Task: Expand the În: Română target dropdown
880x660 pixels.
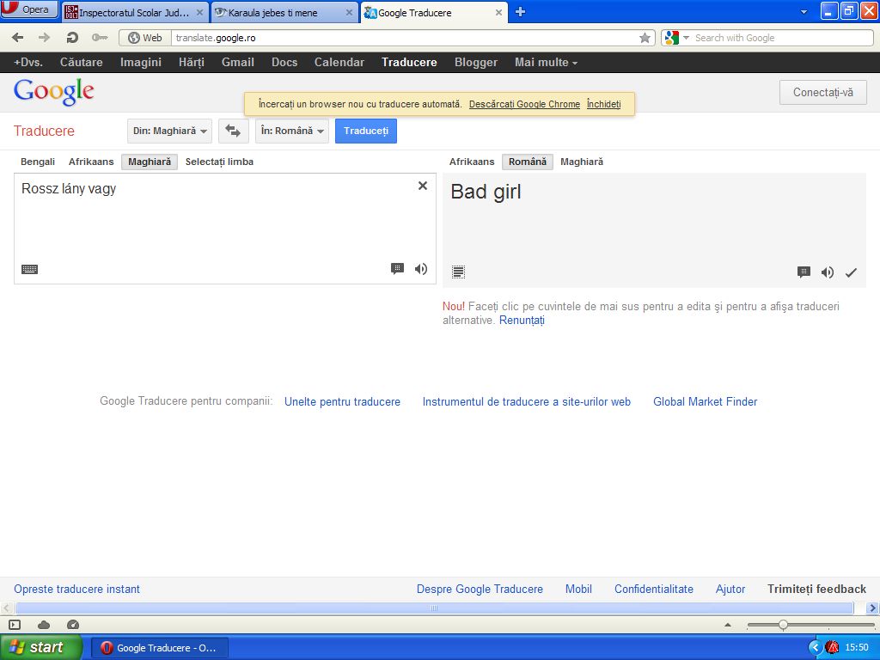Action: click(292, 131)
